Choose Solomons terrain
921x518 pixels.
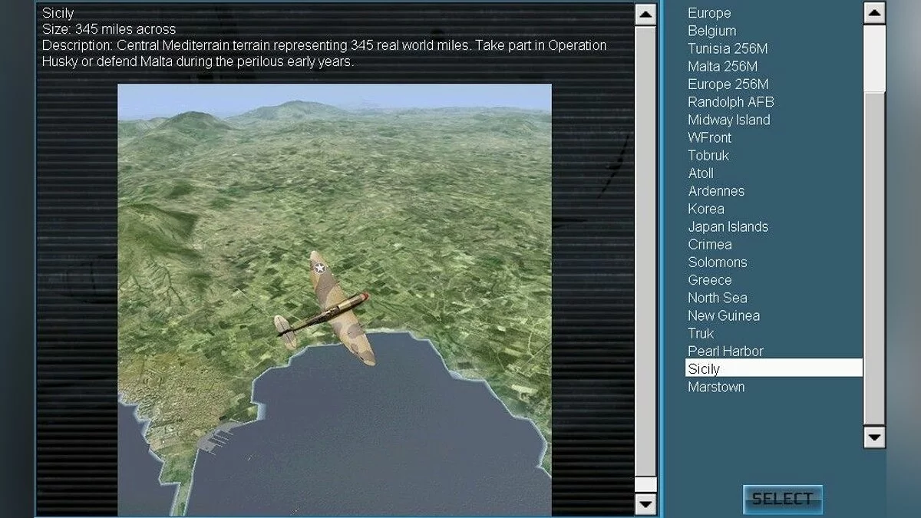click(717, 262)
